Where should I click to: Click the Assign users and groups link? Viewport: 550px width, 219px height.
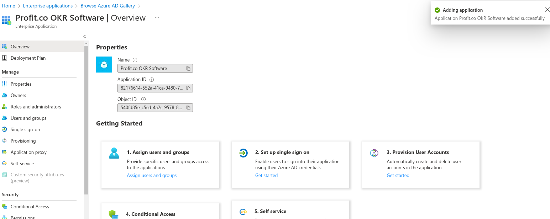(x=152, y=175)
